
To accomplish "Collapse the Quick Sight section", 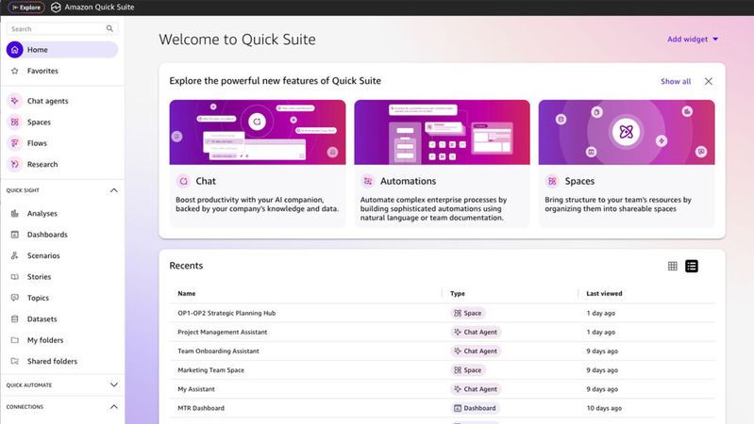I will [x=114, y=190].
